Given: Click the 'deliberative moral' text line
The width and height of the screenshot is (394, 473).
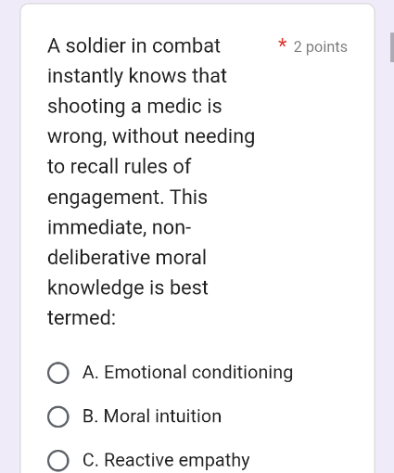Looking at the screenshot, I should [x=127, y=257].
